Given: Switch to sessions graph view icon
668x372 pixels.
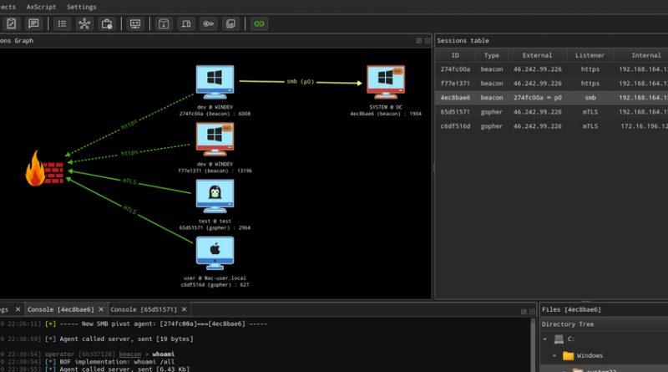Looking at the screenshot, I should [84, 23].
